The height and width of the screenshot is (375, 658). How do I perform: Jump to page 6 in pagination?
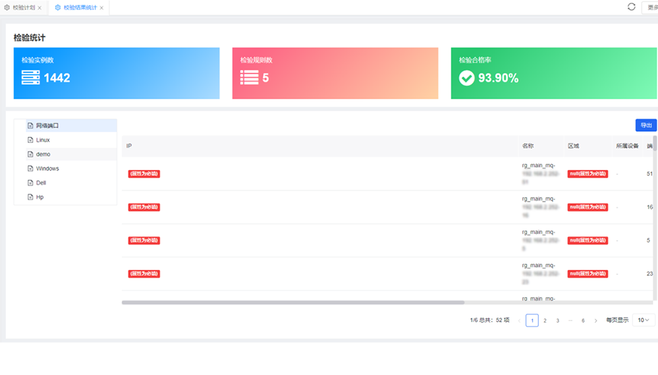point(583,320)
